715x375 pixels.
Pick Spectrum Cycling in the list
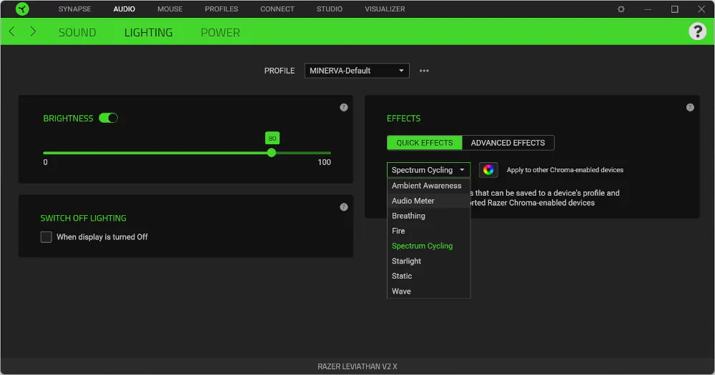(x=428, y=246)
